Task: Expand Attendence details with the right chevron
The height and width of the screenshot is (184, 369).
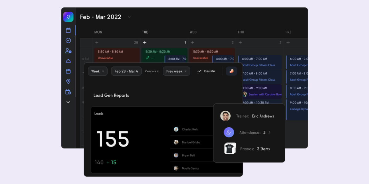Action: click(x=269, y=132)
